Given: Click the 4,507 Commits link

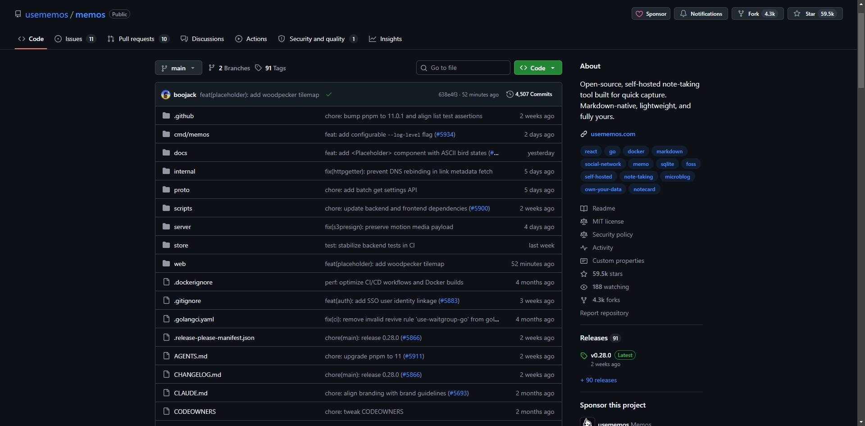Looking at the screenshot, I should pos(529,94).
